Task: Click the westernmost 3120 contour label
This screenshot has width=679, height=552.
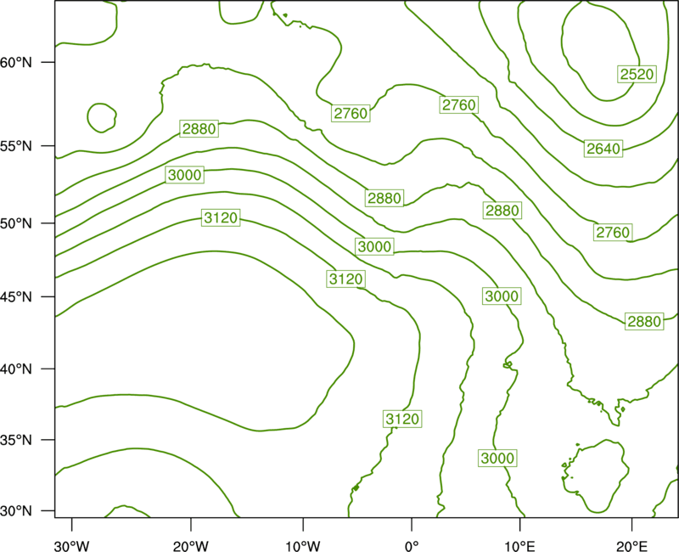Action: (221, 217)
